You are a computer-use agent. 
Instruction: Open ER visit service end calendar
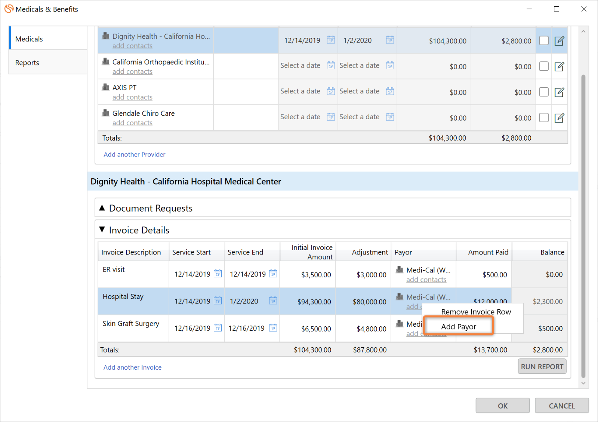(273, 274)
